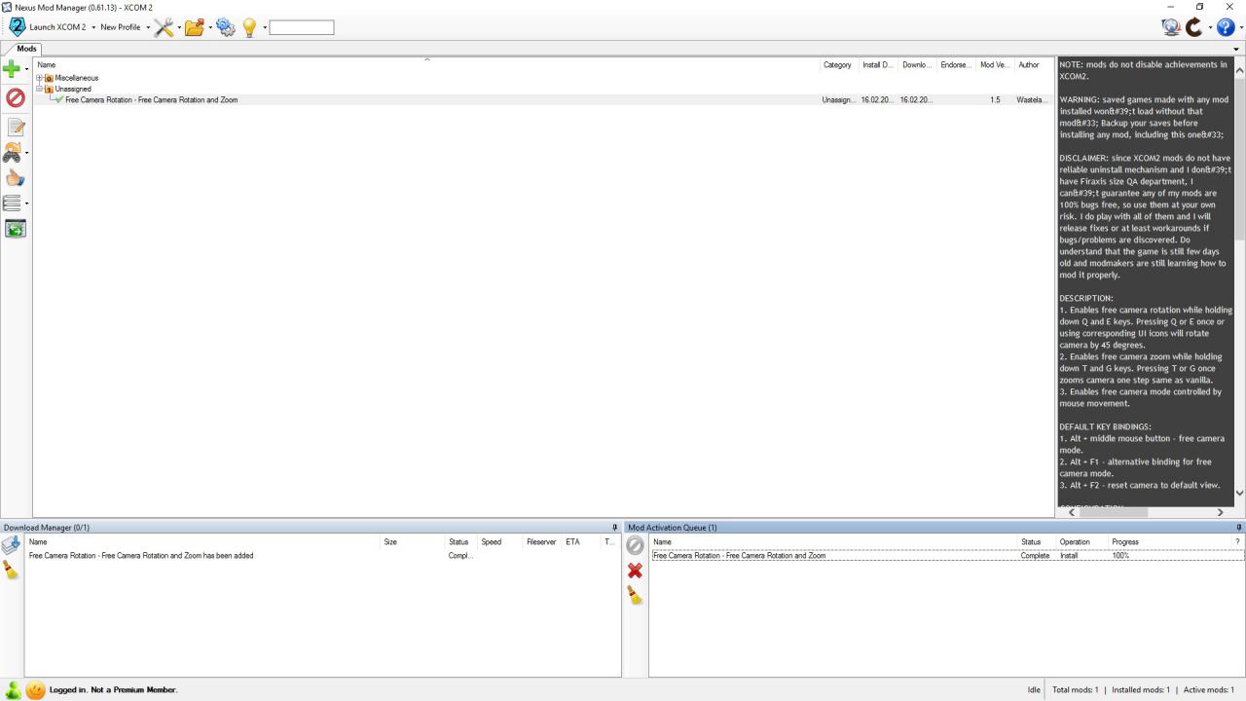This screenshot has height=701, width=1246.
Task: Click the thumbs-up endorse mod icon
Action: coord(15,178)
